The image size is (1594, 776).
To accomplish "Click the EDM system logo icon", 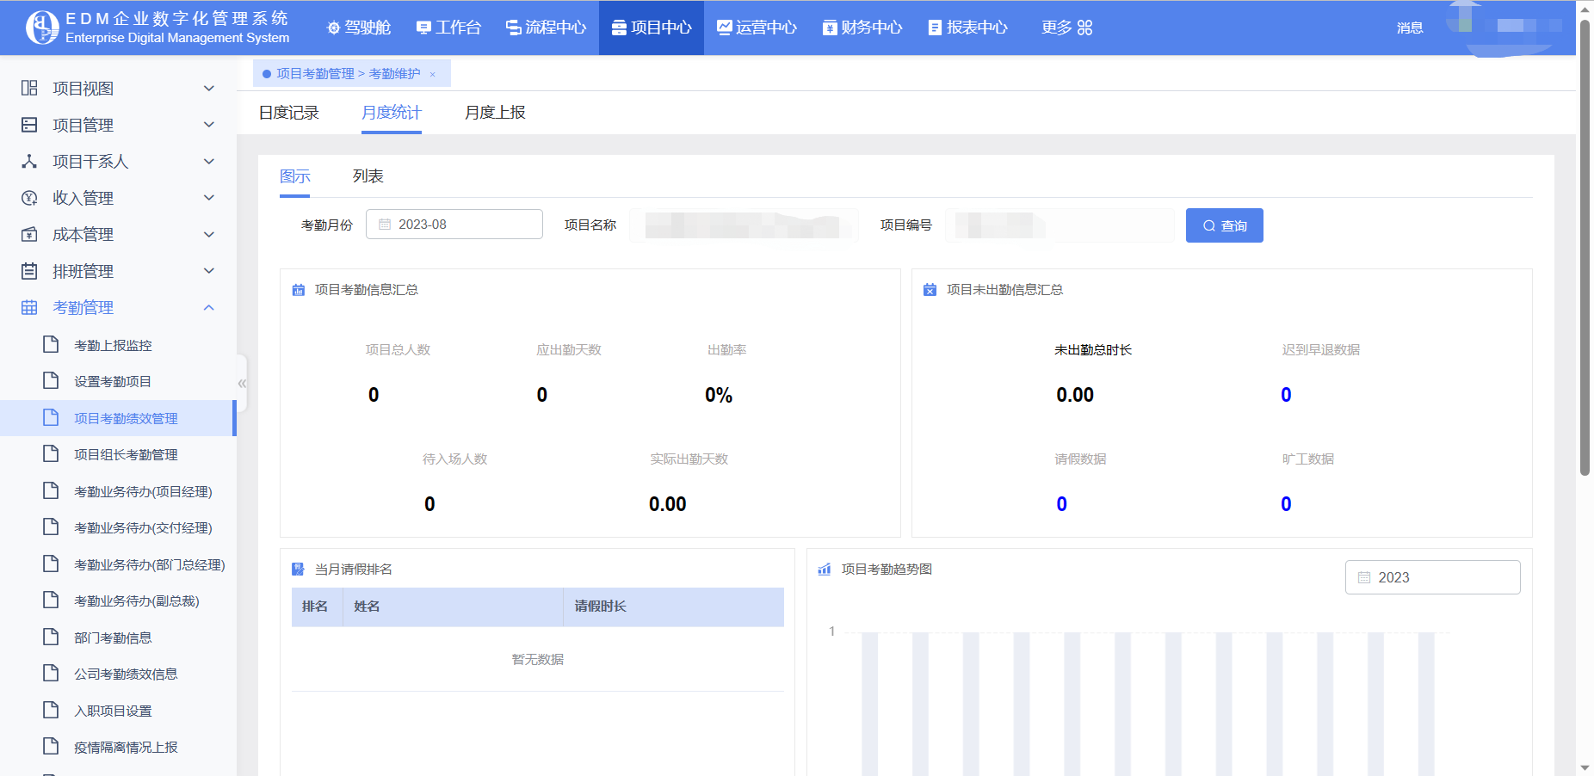I will [x=42, y=28].
